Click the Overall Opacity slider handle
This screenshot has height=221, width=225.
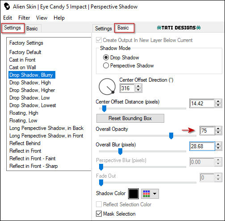(171, 136)
